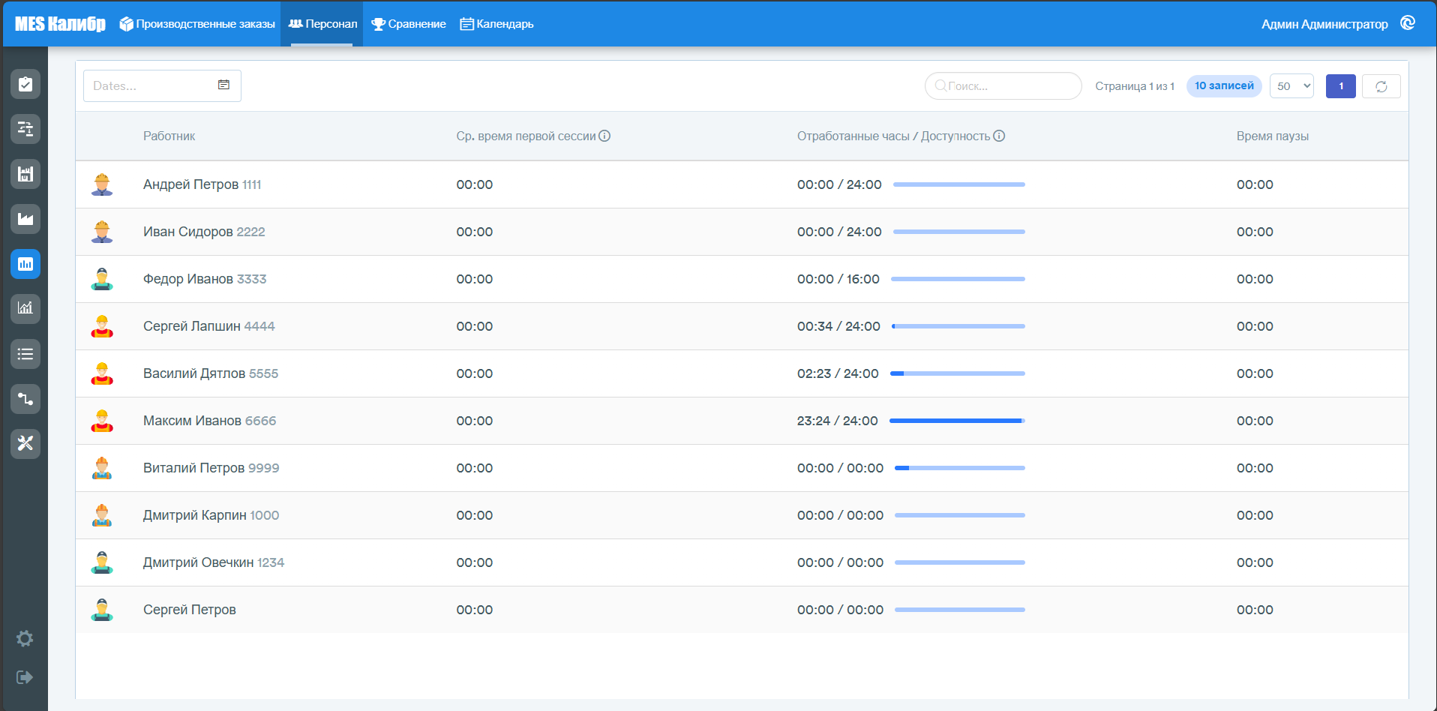The height and width of the screenshot is (711, 1437).
Task: Click avatar of Иван Сидоров
Action: tap(102, 232)
